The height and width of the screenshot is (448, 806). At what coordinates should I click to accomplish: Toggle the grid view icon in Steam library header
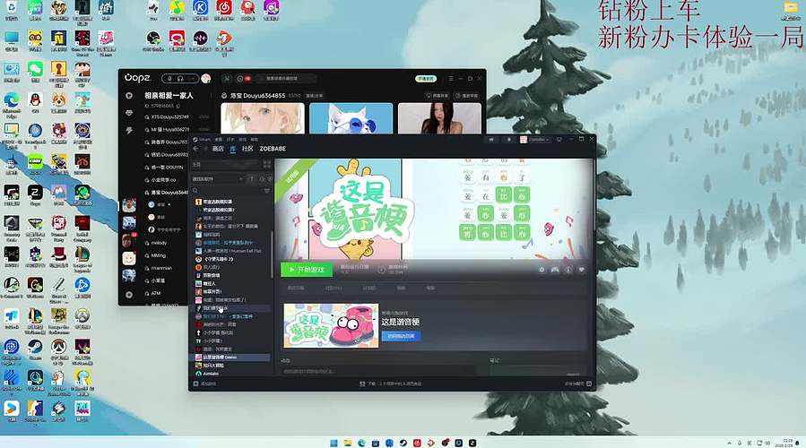coord(267,164)
